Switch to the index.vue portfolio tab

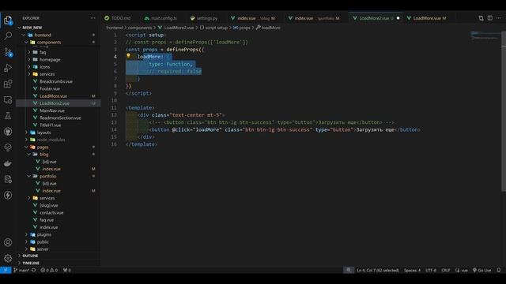314,18
